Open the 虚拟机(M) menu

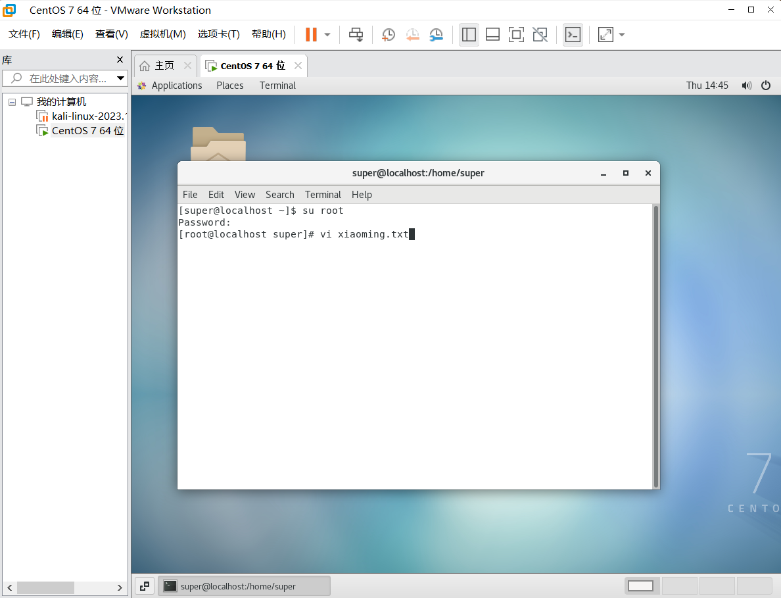162,34
